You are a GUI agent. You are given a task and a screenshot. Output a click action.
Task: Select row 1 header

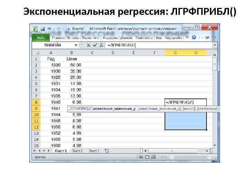click(36, 59)
